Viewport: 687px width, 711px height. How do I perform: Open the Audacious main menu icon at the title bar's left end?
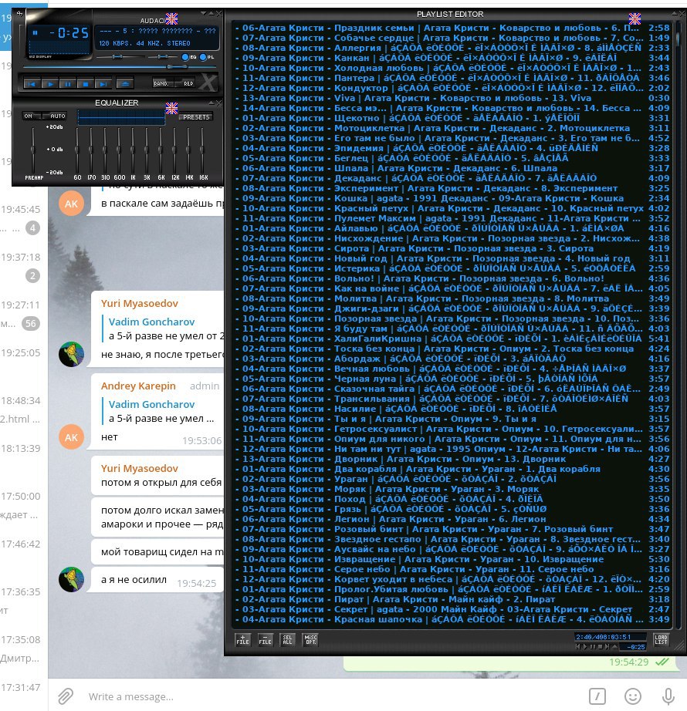(19, 14)
